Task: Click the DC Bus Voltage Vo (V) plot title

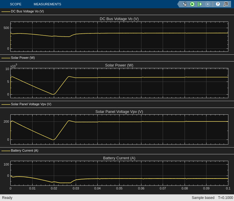Action: pos(119,19)
